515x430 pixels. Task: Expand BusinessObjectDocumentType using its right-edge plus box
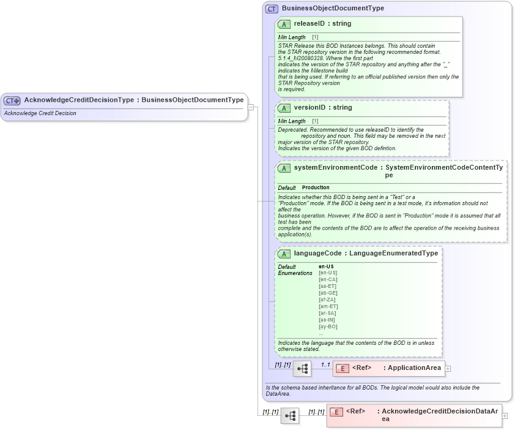[251, 107]
